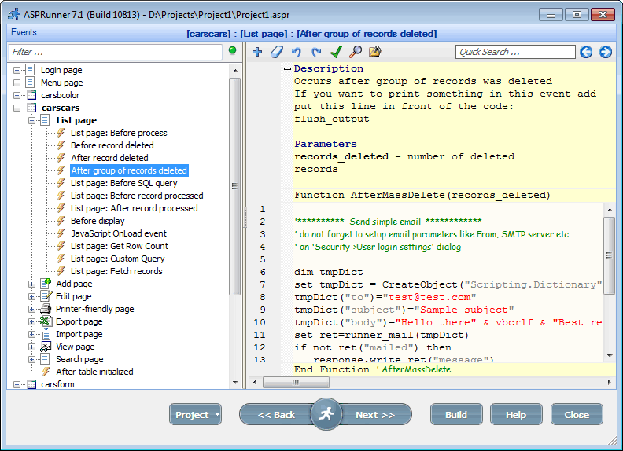Click the Add event plus icon
This screenshot has width=623, height=451.
coord(257,52)
